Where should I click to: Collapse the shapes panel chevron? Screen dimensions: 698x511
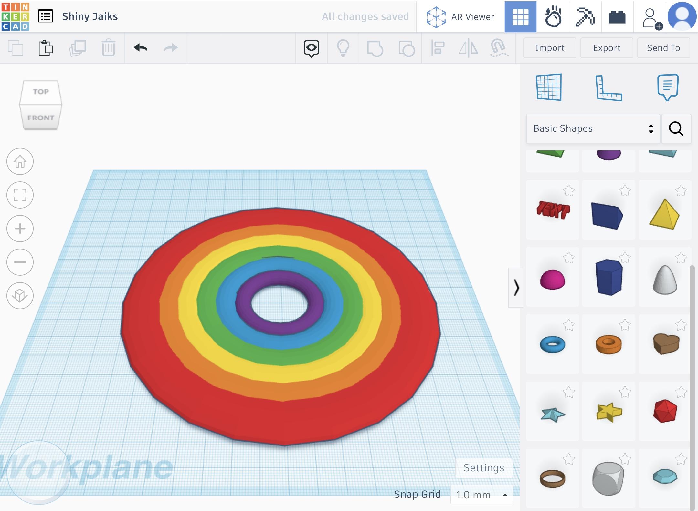point(516,288)
